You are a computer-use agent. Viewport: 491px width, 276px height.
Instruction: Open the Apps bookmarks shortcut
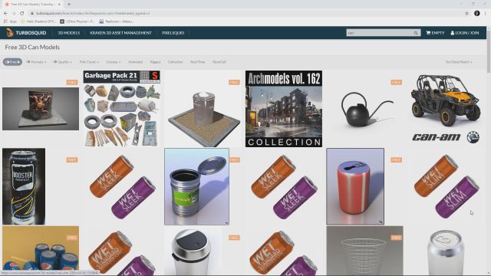click(10, 21)
